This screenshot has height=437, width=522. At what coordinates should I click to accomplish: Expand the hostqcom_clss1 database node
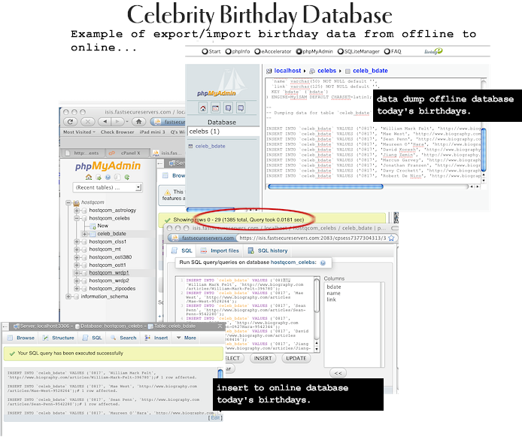pos(77,241)
